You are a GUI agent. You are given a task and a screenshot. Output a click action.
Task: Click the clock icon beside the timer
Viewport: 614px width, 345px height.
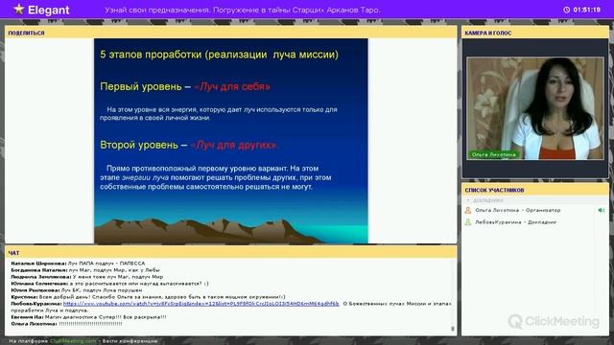[566, 10]
